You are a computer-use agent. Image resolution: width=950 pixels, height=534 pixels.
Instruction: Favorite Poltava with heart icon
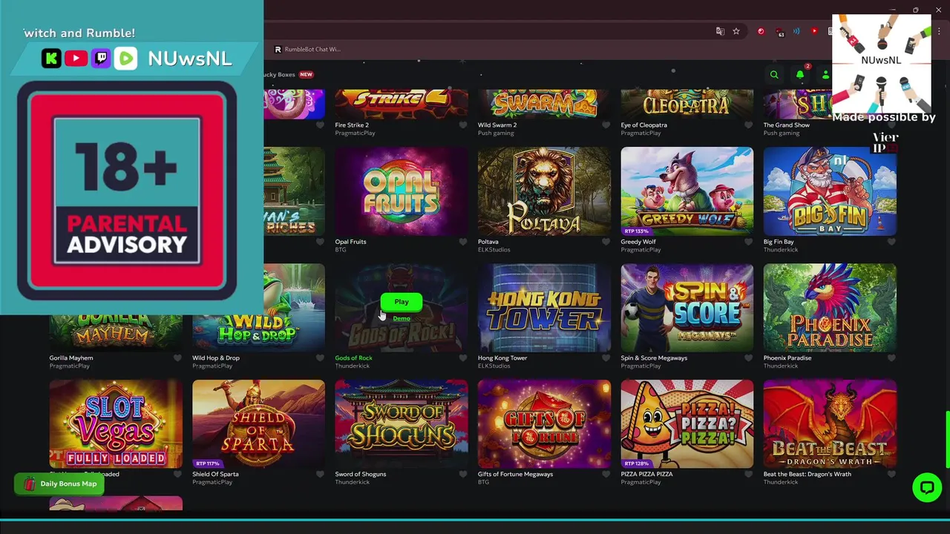pos(606,242)
